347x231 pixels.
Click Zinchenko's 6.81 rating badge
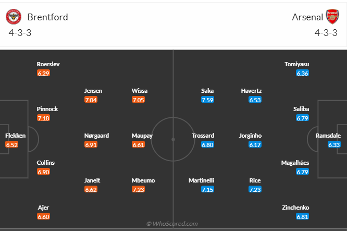click(302, 216)
